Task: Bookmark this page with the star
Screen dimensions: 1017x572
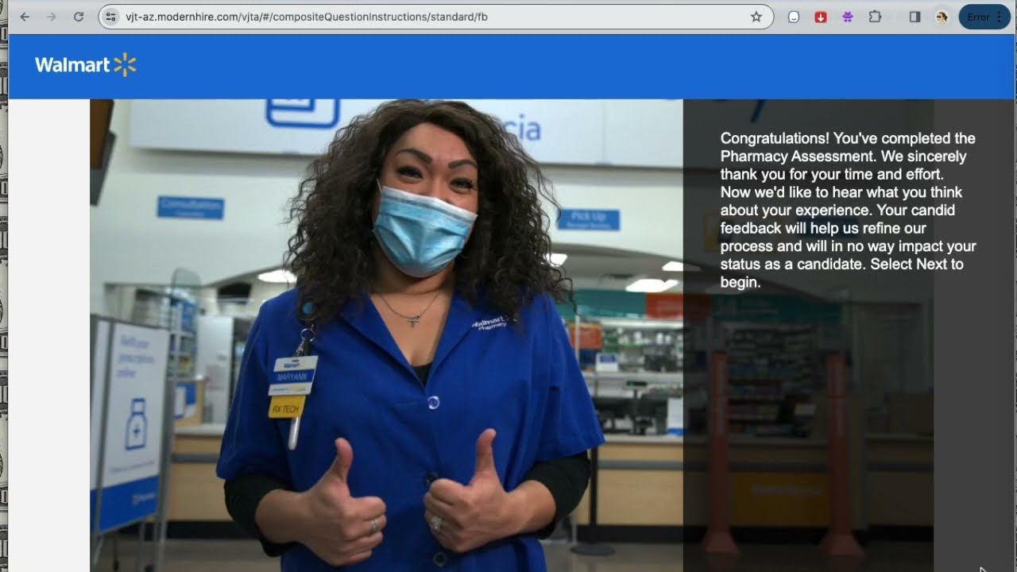Action: click(x=756, y=17)
